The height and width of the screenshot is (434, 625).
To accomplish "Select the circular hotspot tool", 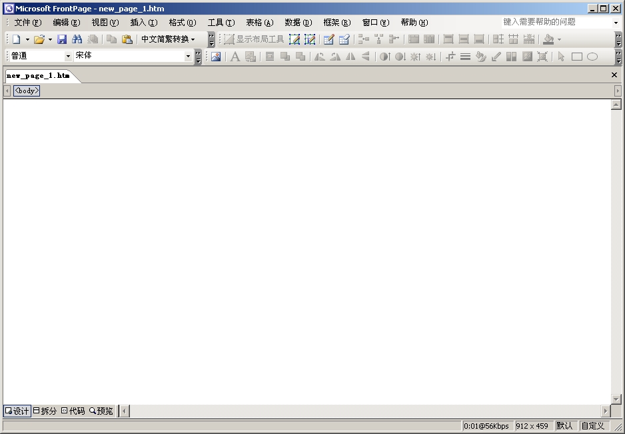I will 592,57.
